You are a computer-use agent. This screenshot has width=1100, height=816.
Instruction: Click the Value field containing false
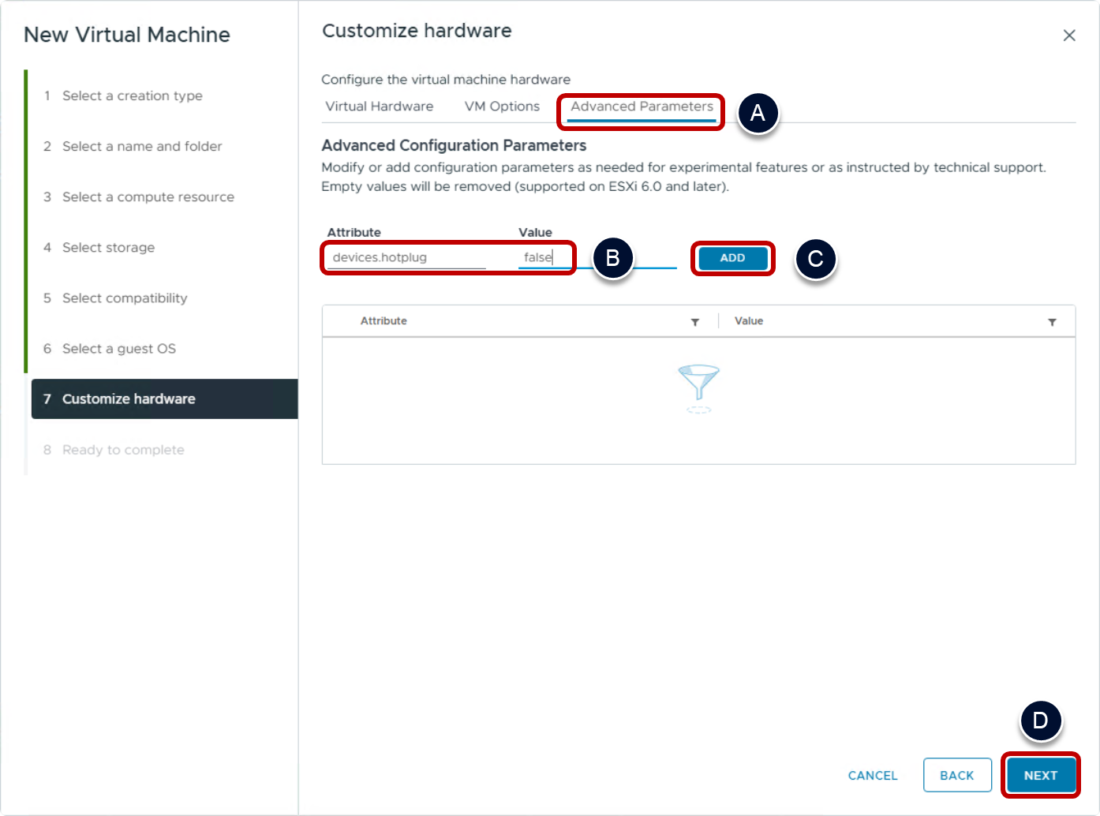click(x=544, y=258)
